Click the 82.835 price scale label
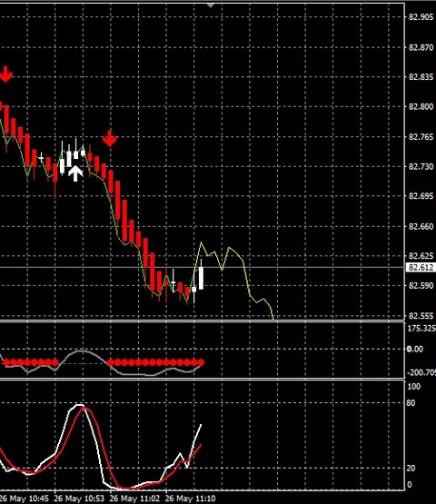 pos(421,77)
